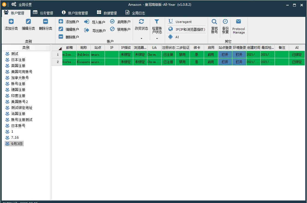Click the 检查账户状态 funnel icon
Screen dimensions: 307x203
click(157, 22)
